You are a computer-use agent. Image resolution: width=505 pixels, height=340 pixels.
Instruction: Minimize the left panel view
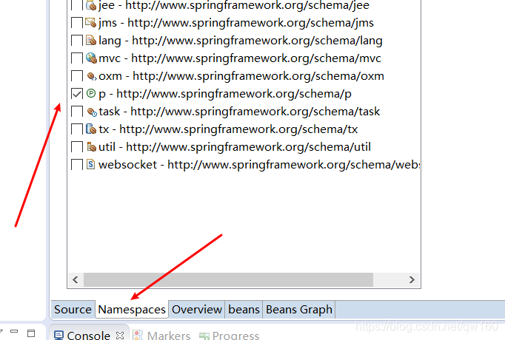click(x=14, y=331)
